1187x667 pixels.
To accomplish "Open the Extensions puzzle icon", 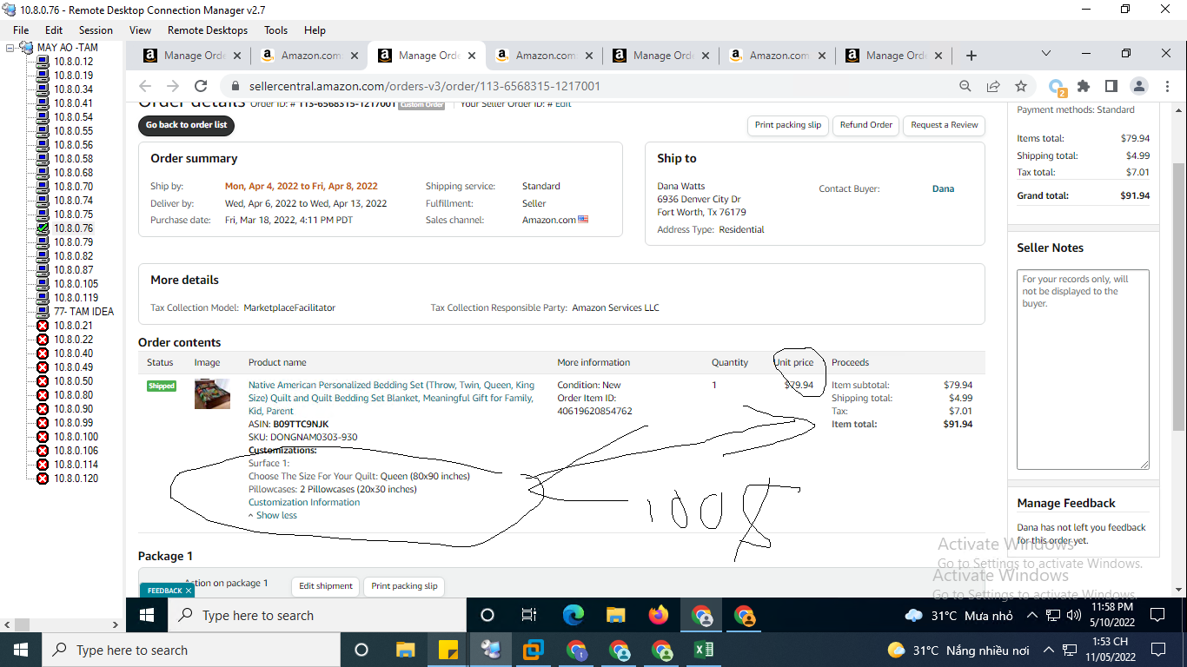I will tap(1084, 86).
